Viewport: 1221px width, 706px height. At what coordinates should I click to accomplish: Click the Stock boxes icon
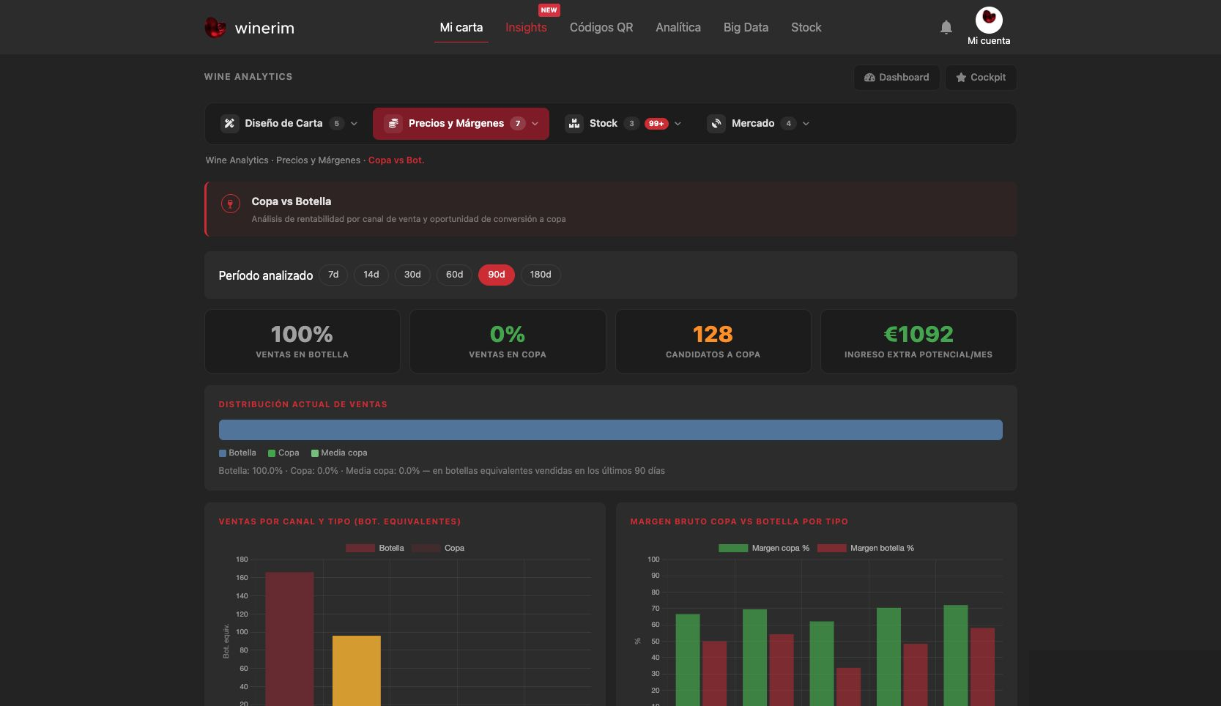pyautogui.click(x=574, y=124)
